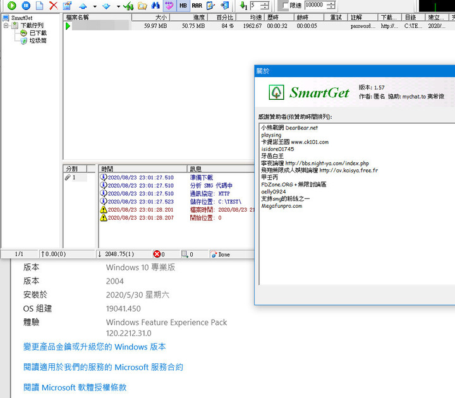This screenshot has width=455, height=398.
Task: Sort by 檔案名稱 column header
Action: 97,18
